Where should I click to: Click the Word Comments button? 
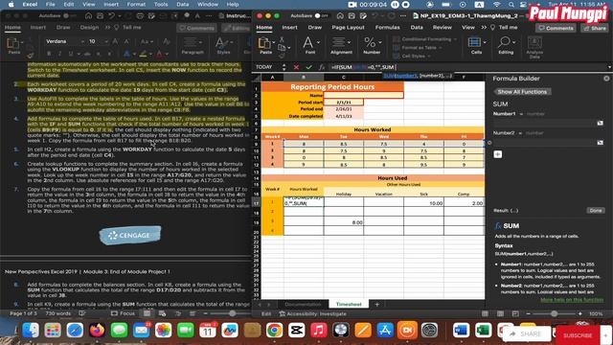(196, 28)
